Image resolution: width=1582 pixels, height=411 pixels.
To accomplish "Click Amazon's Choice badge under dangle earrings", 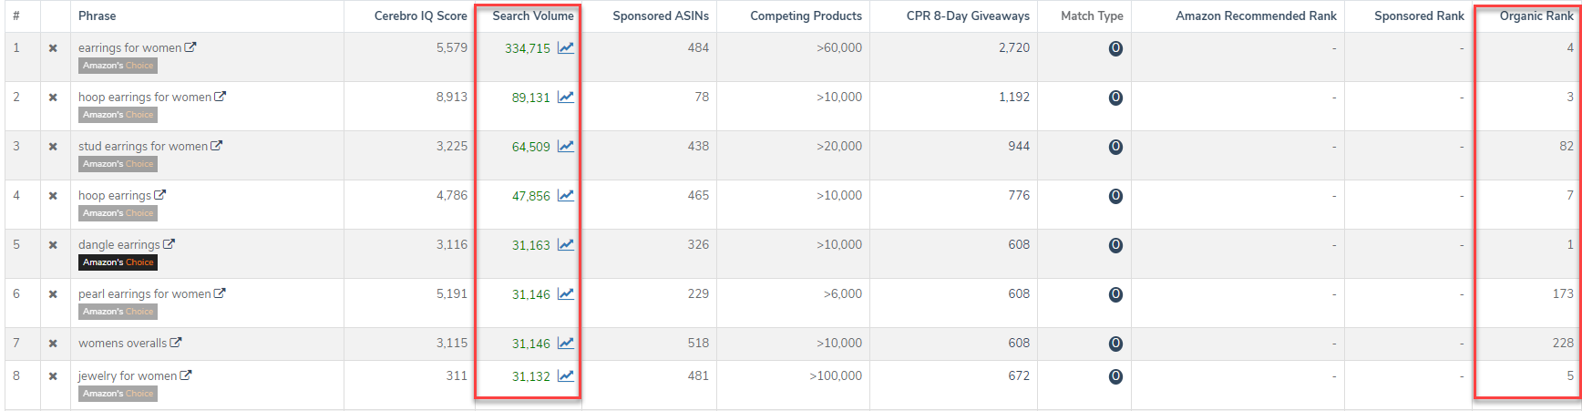I will click(x=118, y=262).
